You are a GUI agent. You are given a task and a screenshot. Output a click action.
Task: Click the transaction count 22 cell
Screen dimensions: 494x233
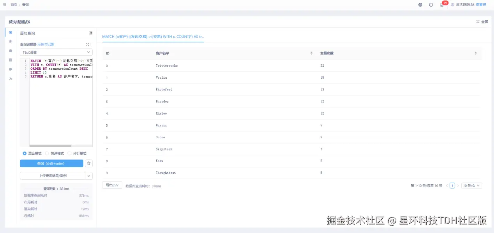tap(322, 65)
